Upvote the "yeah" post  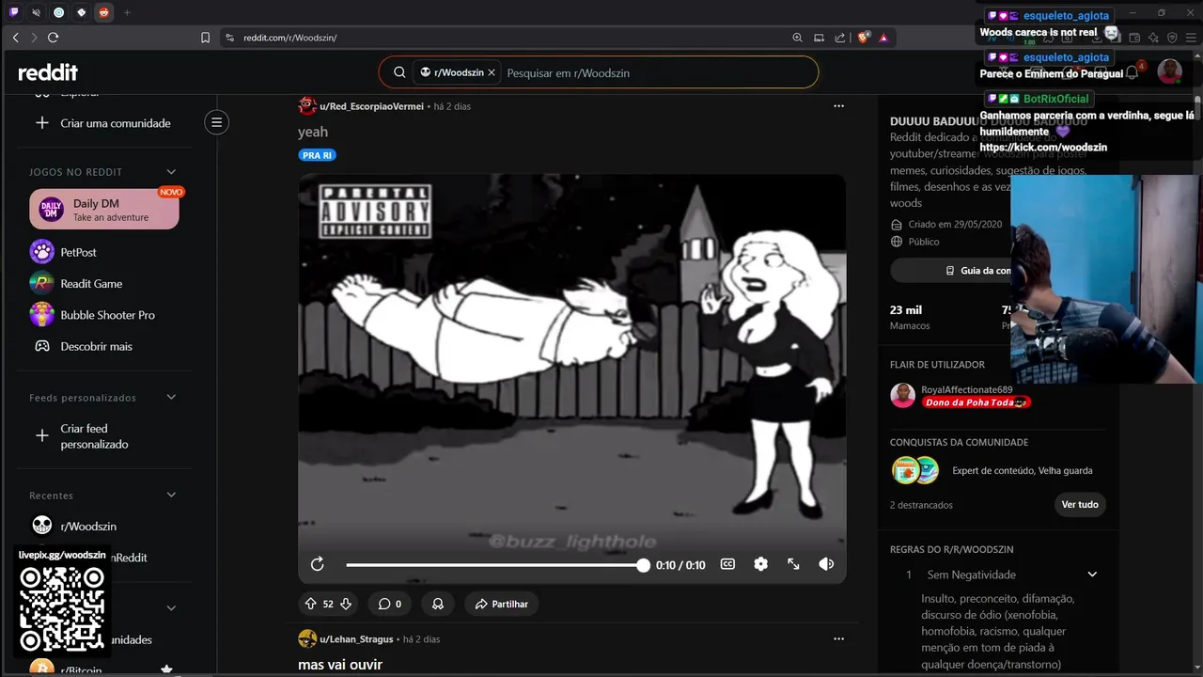coord(310,604)
